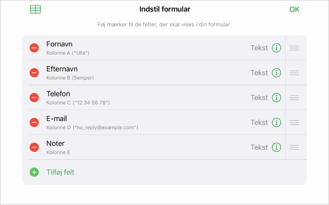The image size is (329, 205).
Task: Open the Tekst type selector for E-mail
Action: 259,122
